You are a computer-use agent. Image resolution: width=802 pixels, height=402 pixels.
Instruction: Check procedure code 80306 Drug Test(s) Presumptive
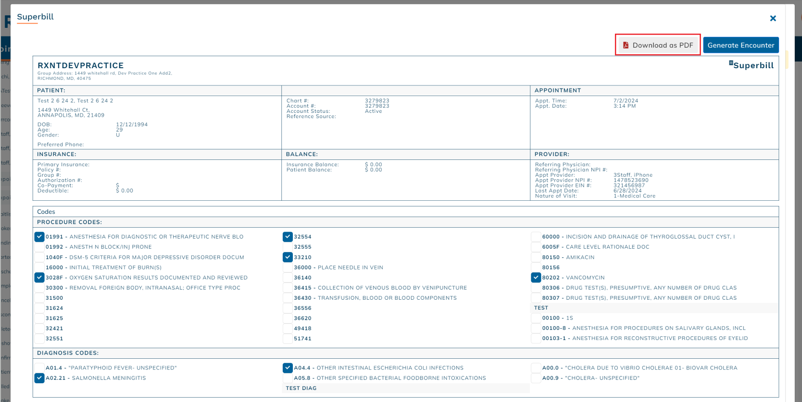536,288
